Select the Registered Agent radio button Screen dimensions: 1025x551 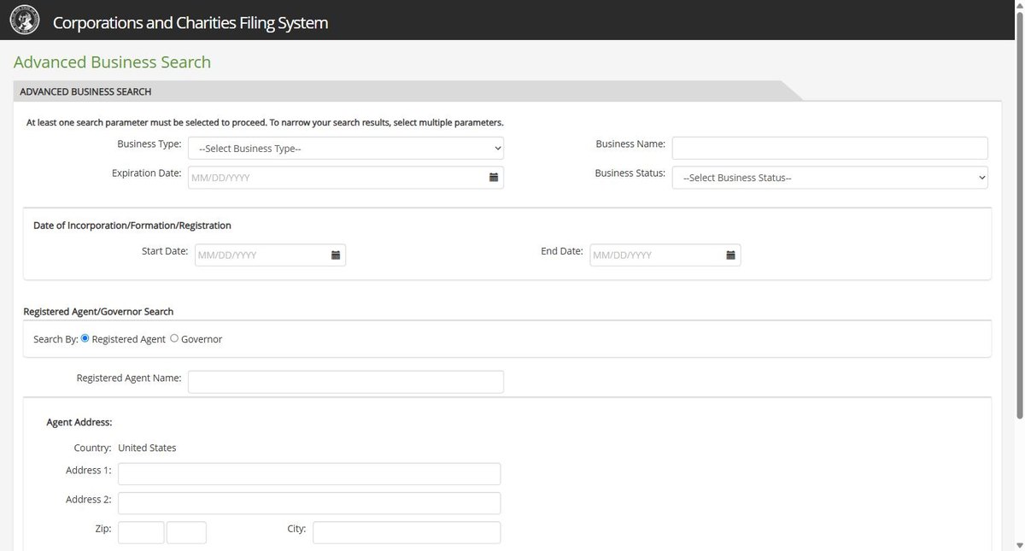click(85, 338)
